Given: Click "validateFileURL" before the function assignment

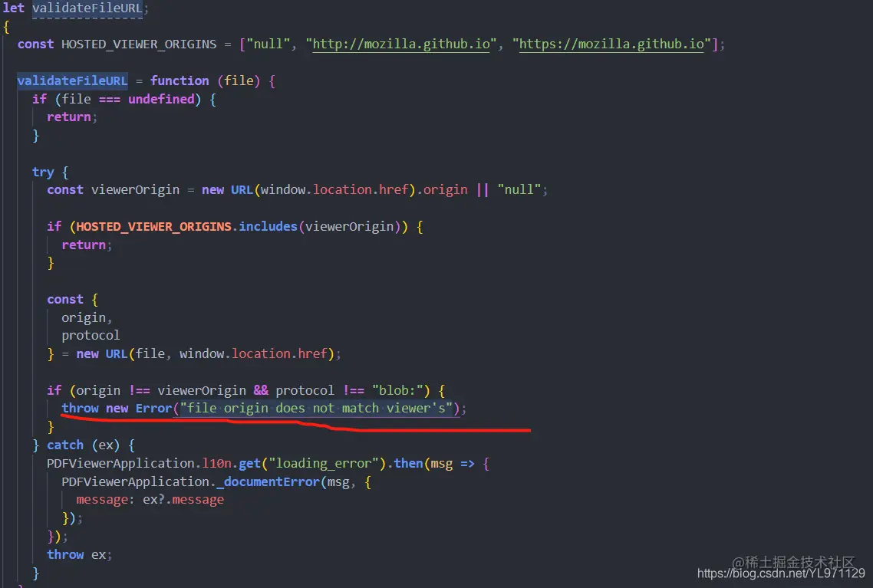Looking at the screenshot, I should tap(72, 80).
